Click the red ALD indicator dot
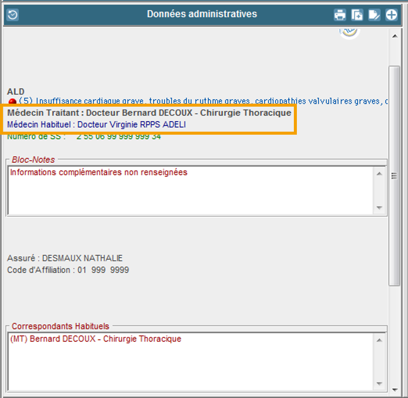408x398 pixels. click(x=12, y=102)
